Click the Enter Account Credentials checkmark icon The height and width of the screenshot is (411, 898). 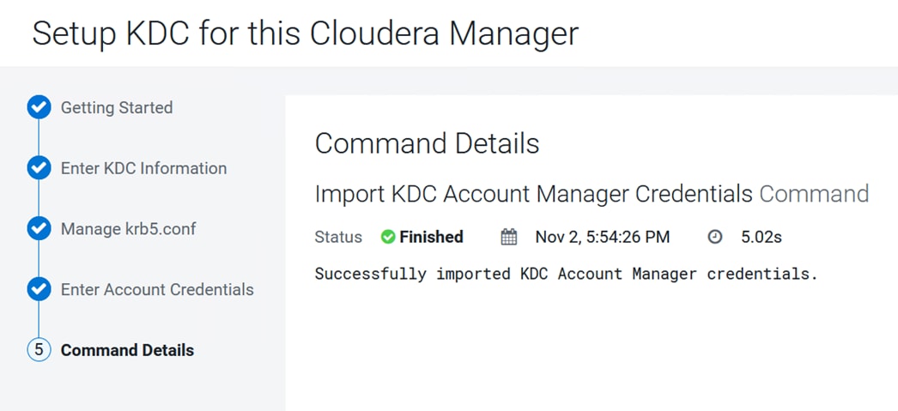(x=39, y=289)
